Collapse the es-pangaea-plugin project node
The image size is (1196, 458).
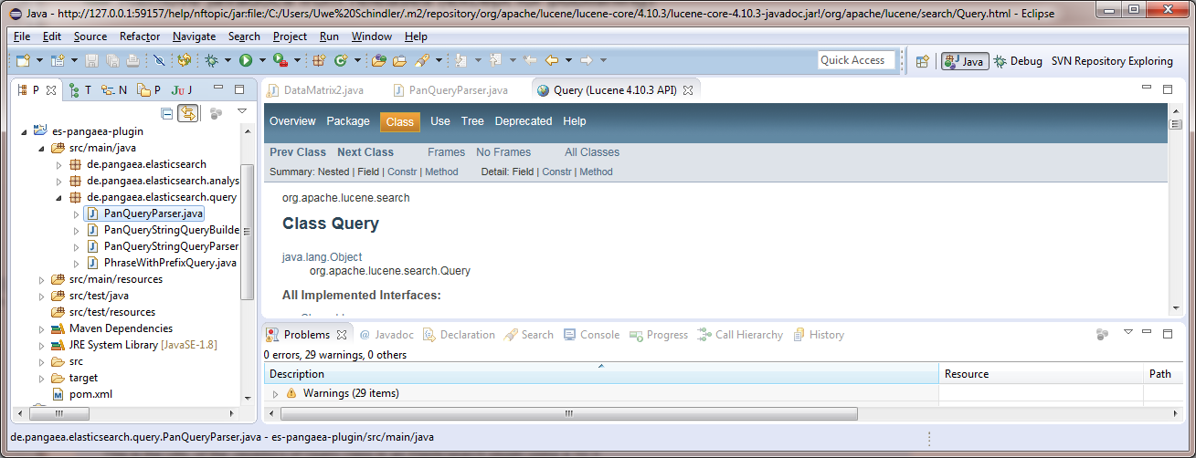pyautogui.click(x=25, y=131)
